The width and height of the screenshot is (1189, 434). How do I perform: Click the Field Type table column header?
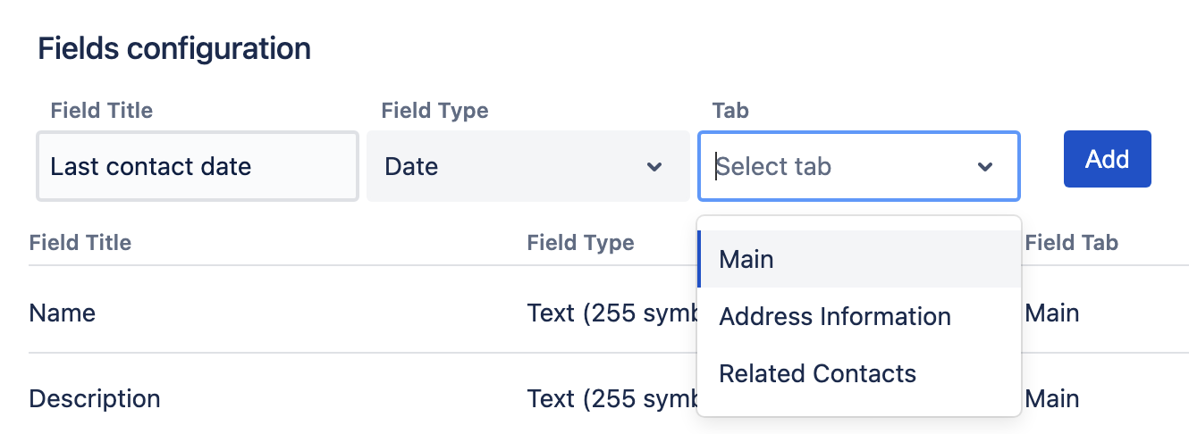(x=581, y=243)
